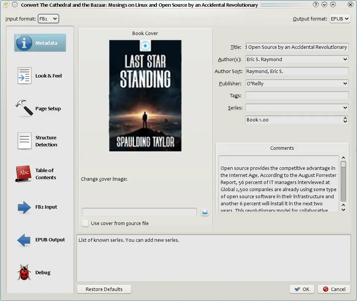Click the Comments scroll-down arrow at bottom
This screenshot has height=301, width=357.
click(x=344, y=210)
